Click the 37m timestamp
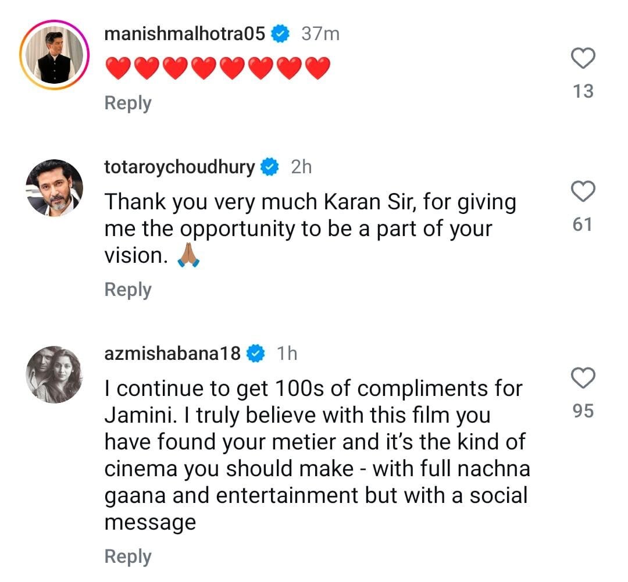The width and height of the screenshot is (628, 582). click(320, 34)
